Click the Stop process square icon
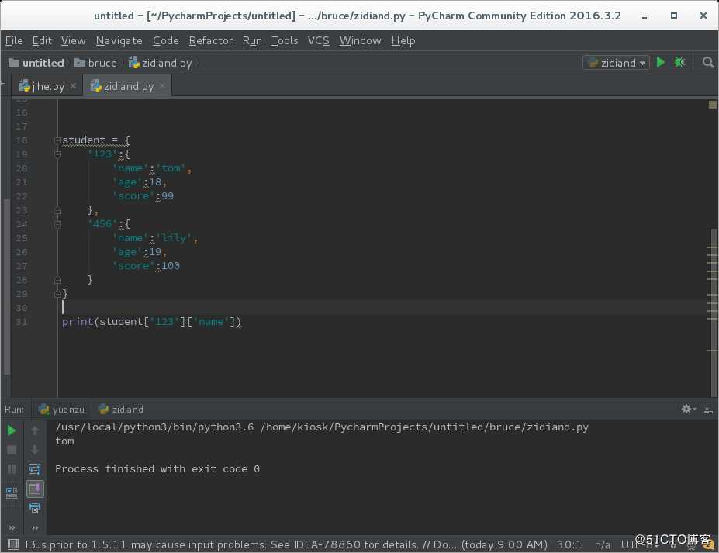719x553 pixels. 12,450
